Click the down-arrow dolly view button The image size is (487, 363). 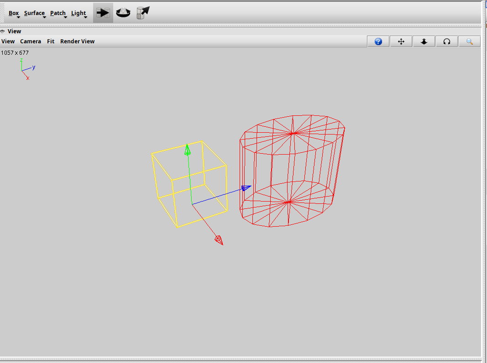pyautogui.click(x=424, y=41)
